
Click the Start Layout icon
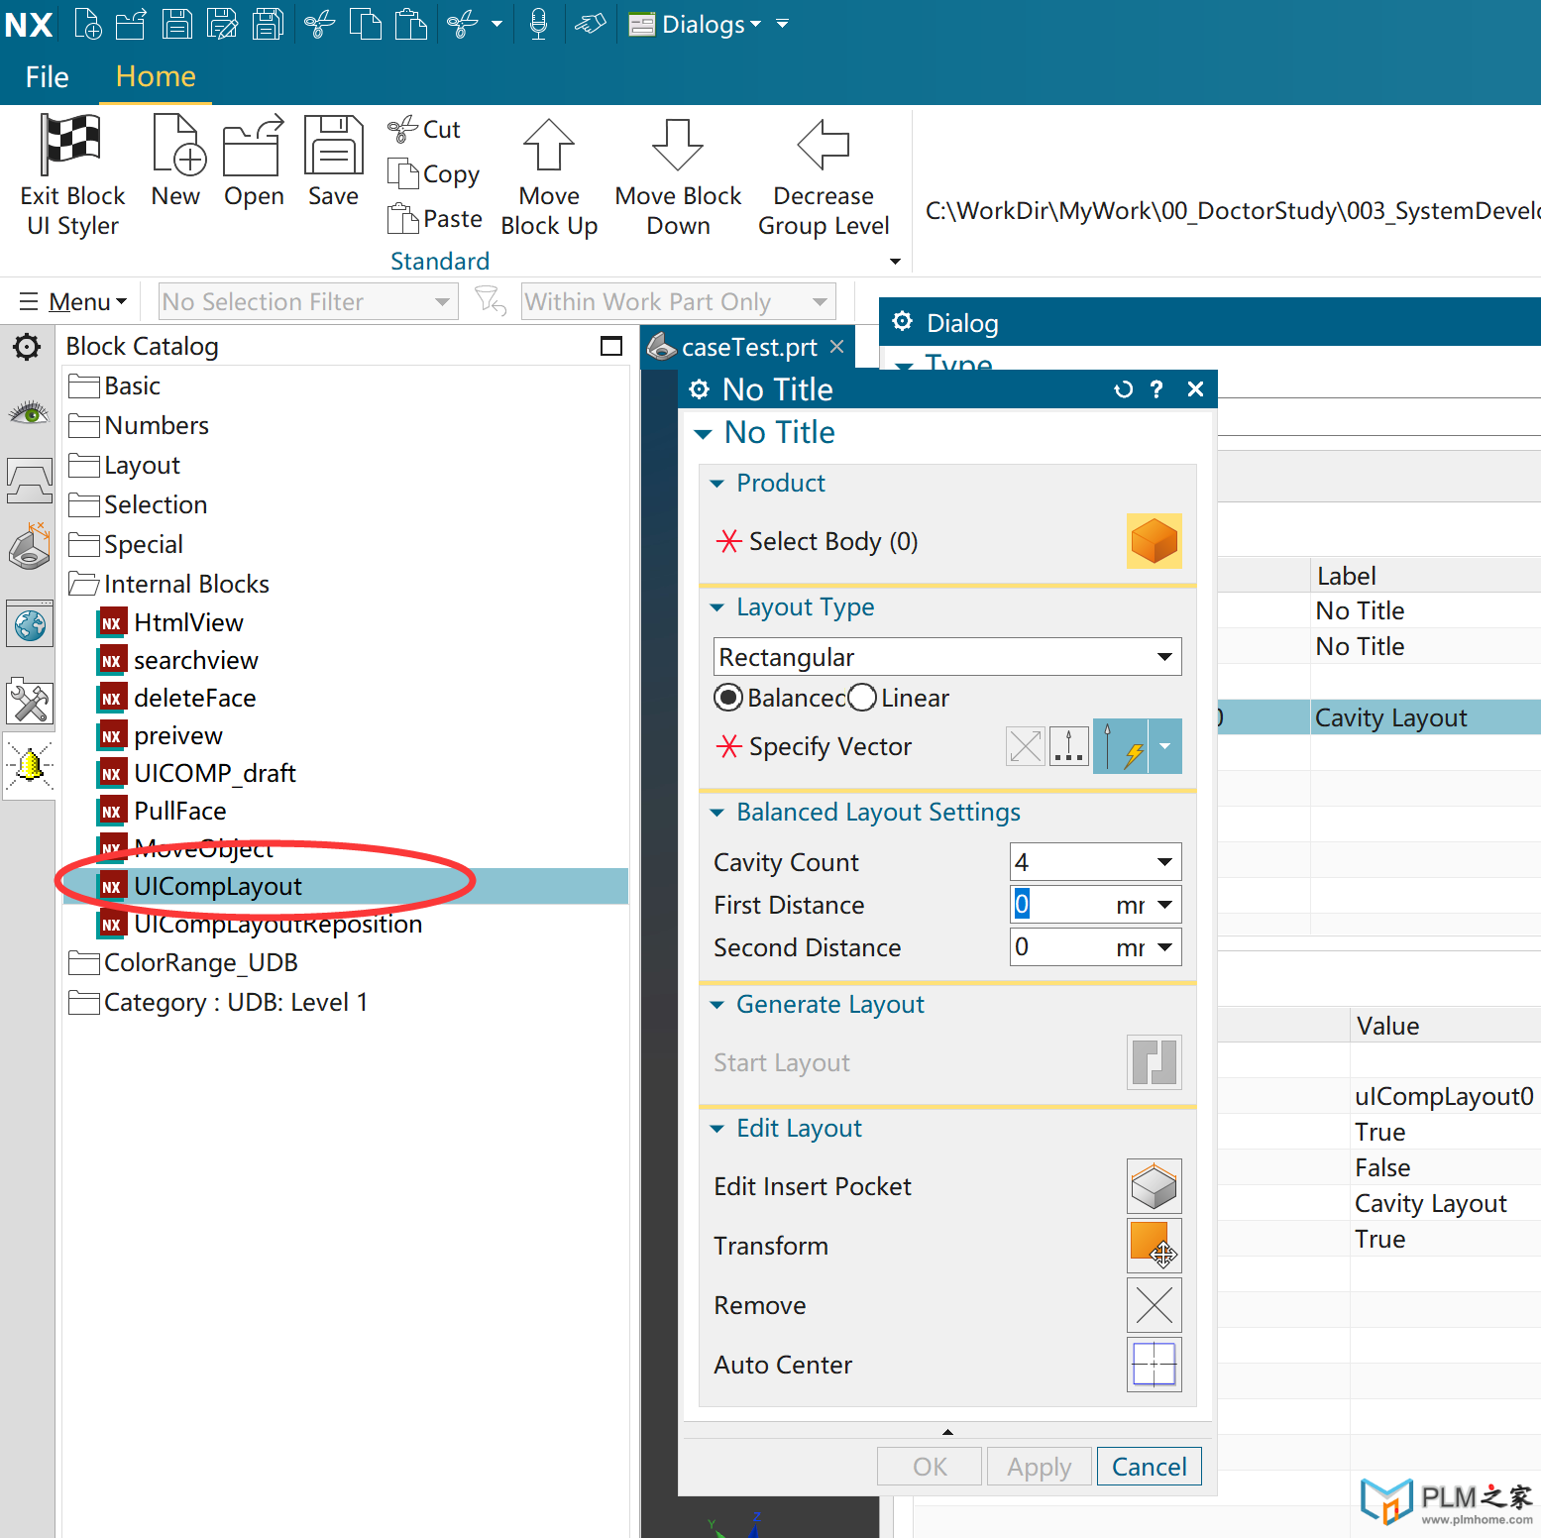(x=1154, y=1062)
